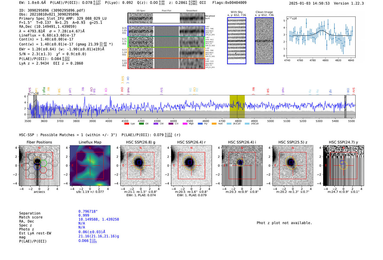This screenshot has width=383, height=260.
Task: Select the blue-bordered 2D fiber spectrum row
Action: point(166,31)
